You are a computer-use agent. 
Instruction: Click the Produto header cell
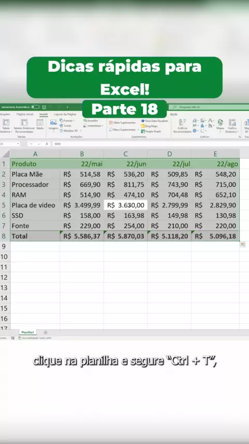[x=35, y=164]
